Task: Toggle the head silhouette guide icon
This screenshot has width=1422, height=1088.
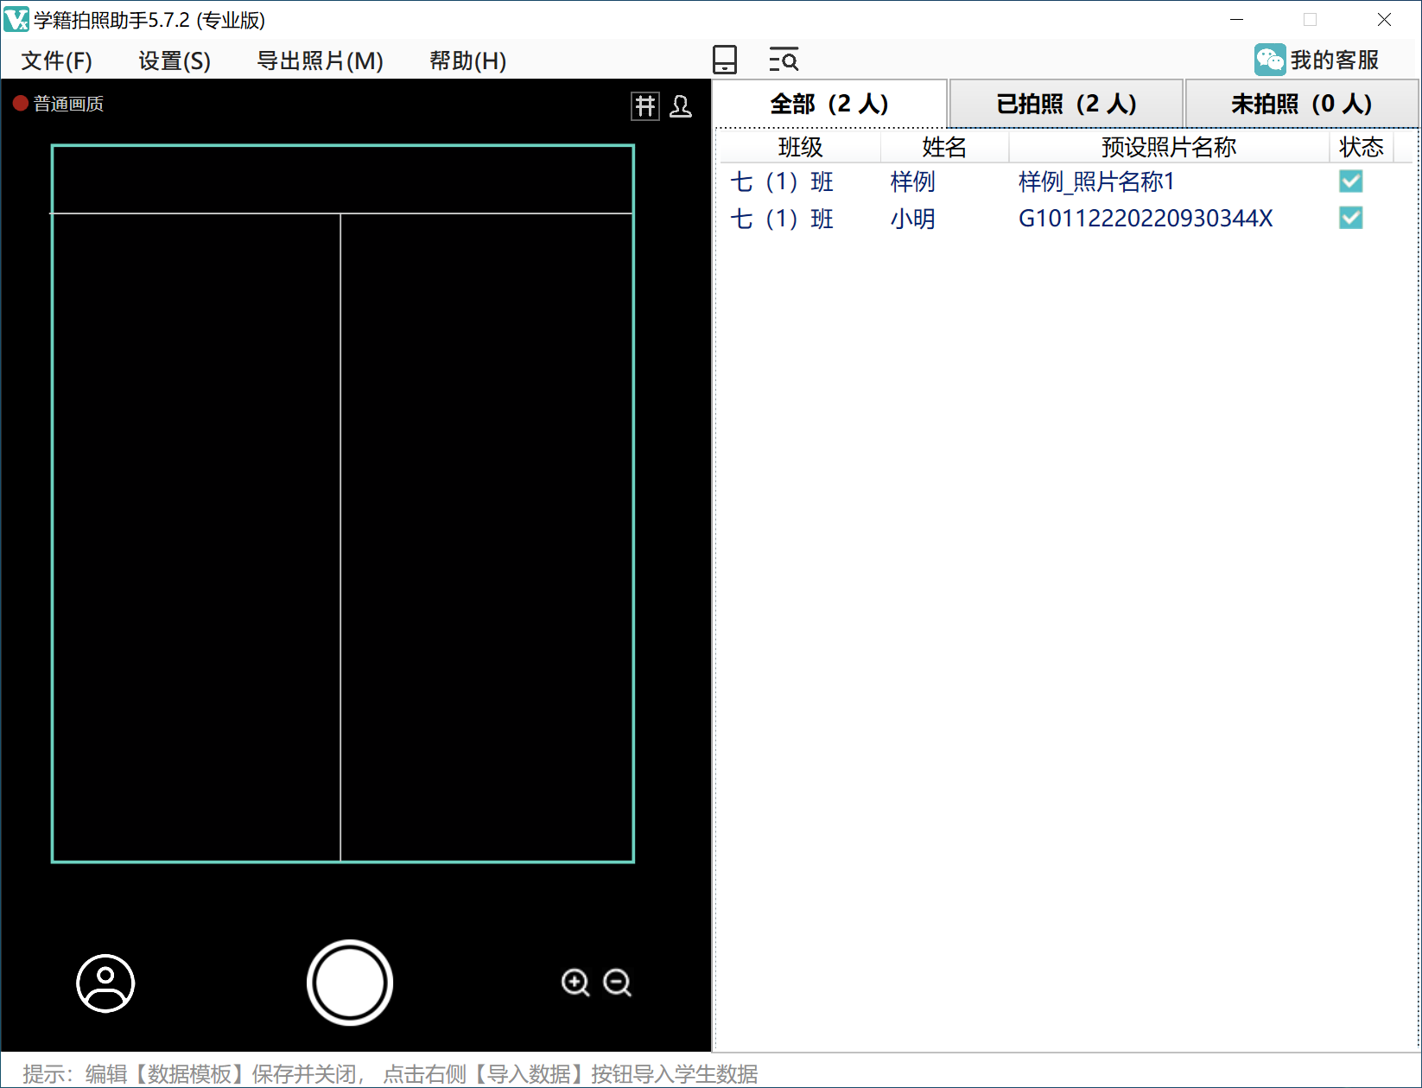Action: [x=681, y=106]
